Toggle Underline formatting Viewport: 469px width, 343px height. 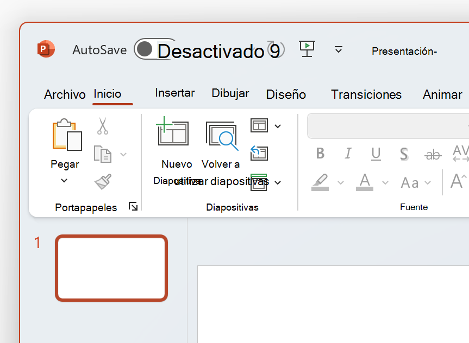pos(376,154)
